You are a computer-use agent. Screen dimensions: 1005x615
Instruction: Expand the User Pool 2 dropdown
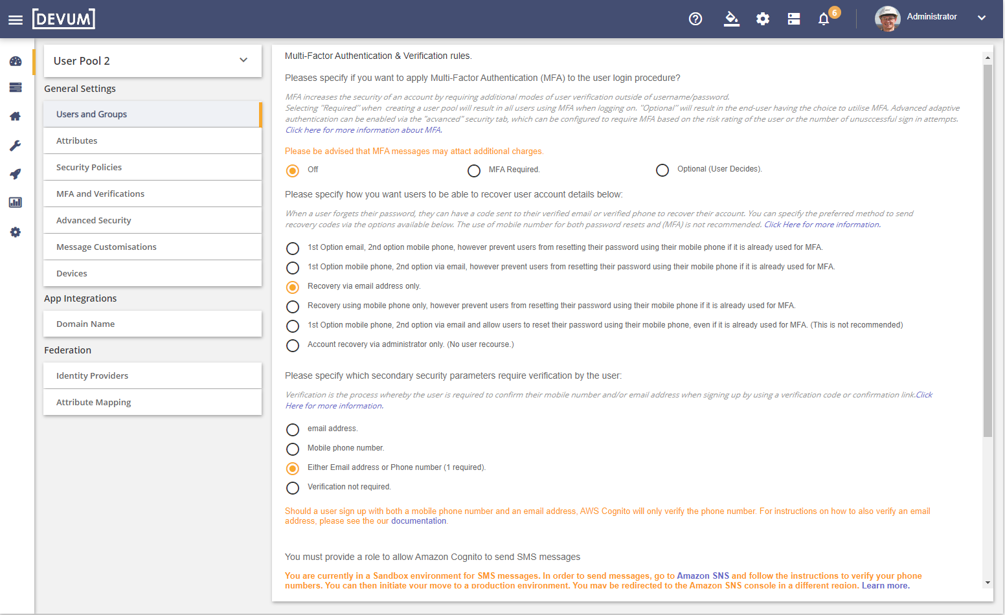(x=153, y=61)
